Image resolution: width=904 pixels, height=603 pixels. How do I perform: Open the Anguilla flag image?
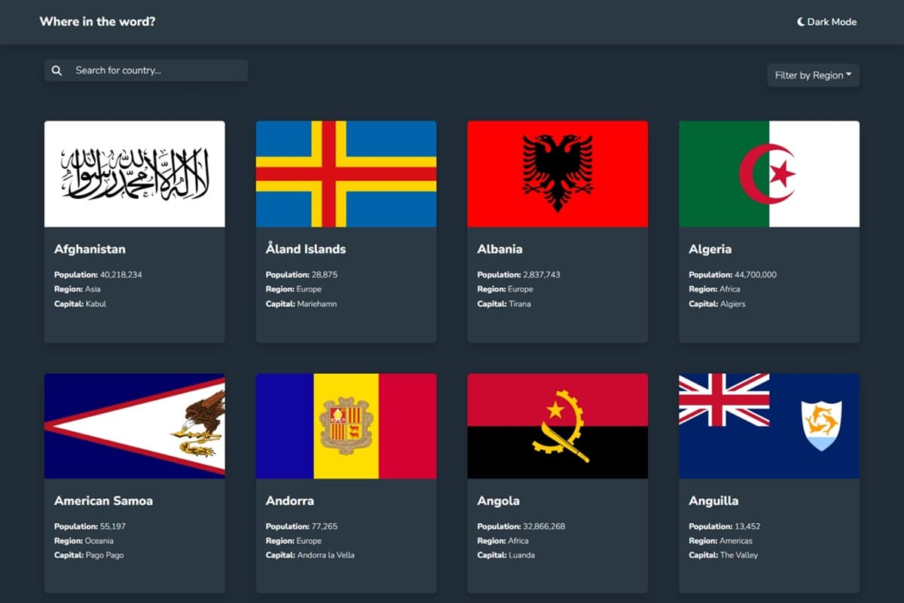769,426
